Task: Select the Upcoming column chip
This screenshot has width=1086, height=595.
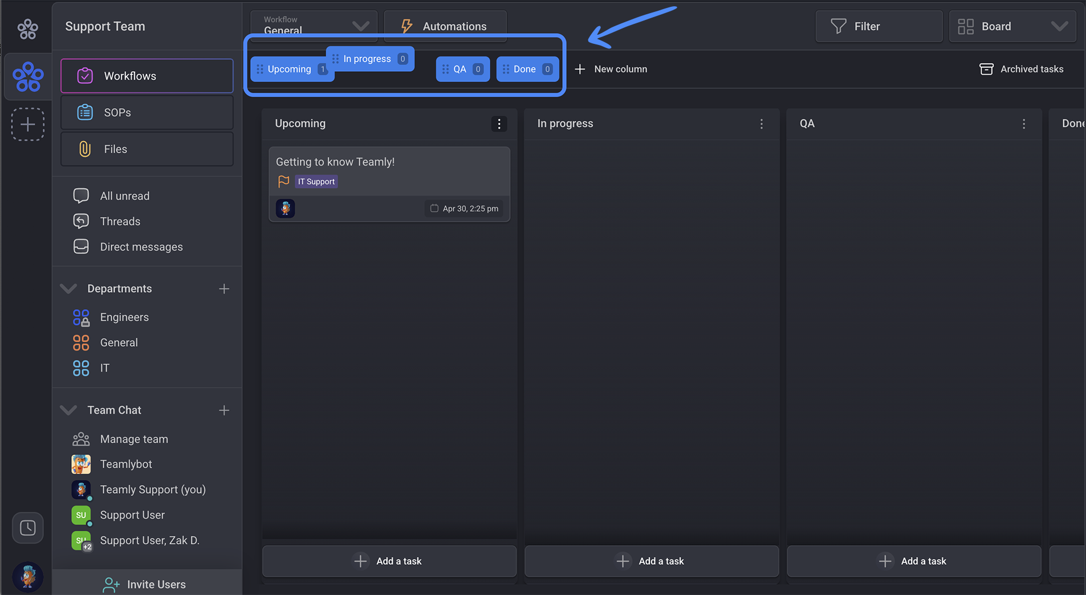Action: click(x=289, y=69)
